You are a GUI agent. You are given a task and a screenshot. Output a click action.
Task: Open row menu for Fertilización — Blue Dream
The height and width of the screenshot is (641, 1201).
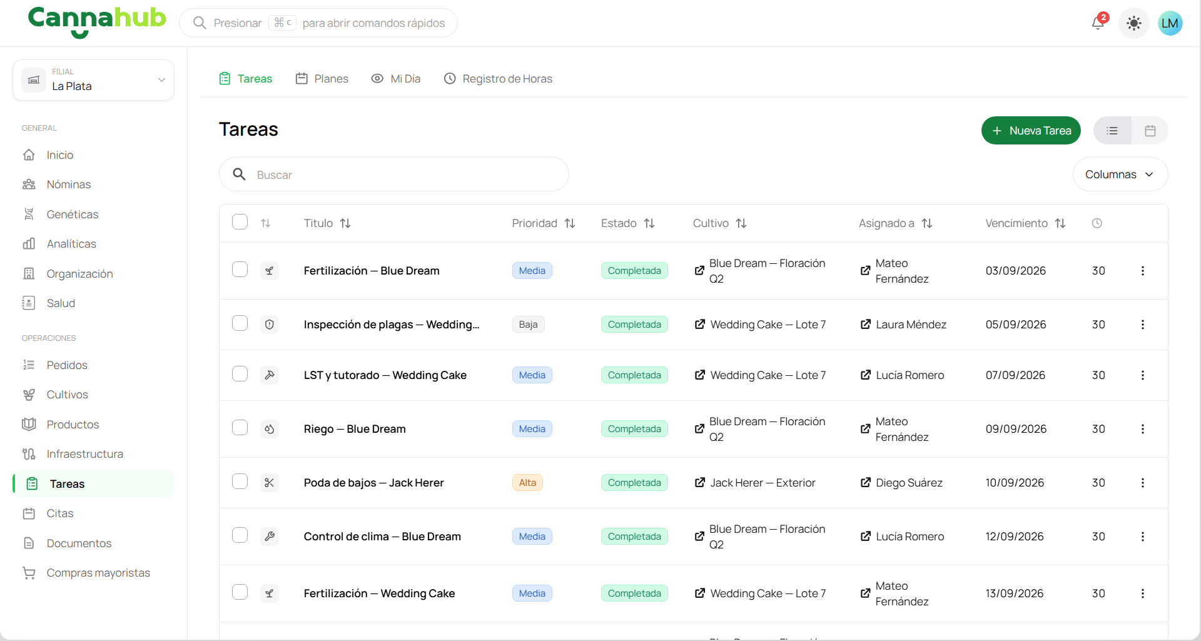[1143, 271]
